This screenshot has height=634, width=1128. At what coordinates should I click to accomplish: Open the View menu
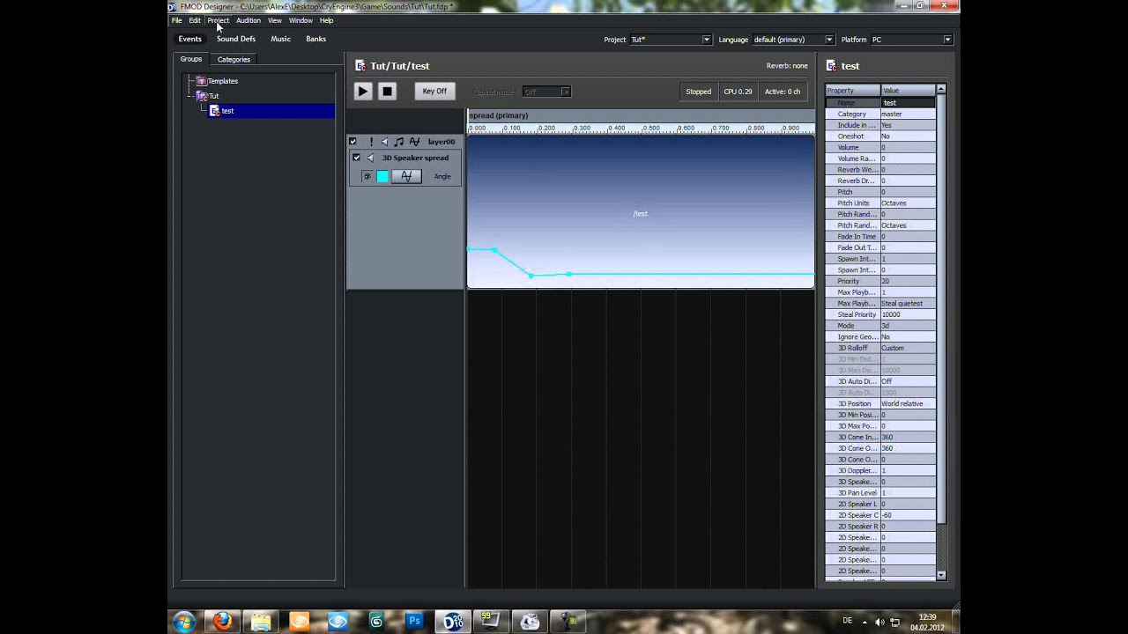point(275,20)
